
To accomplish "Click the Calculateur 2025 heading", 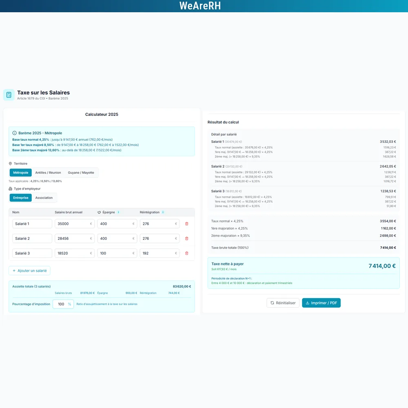I will [x=102, y=115].
